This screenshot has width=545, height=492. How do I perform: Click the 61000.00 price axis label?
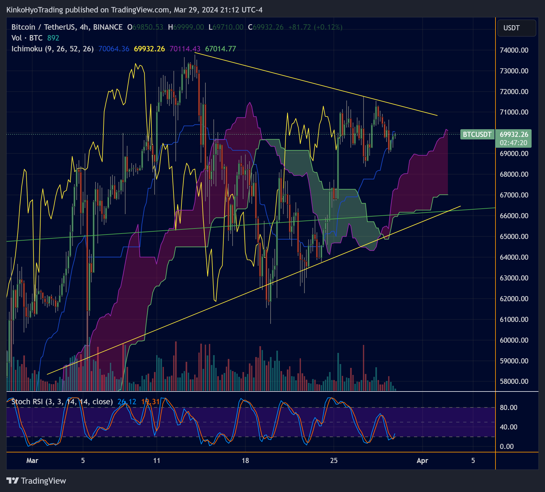[514, 319]
